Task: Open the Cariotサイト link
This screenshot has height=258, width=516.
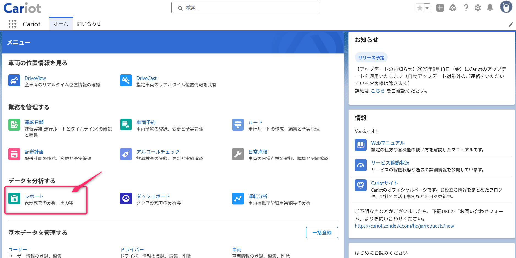Action: click(384, 183)
